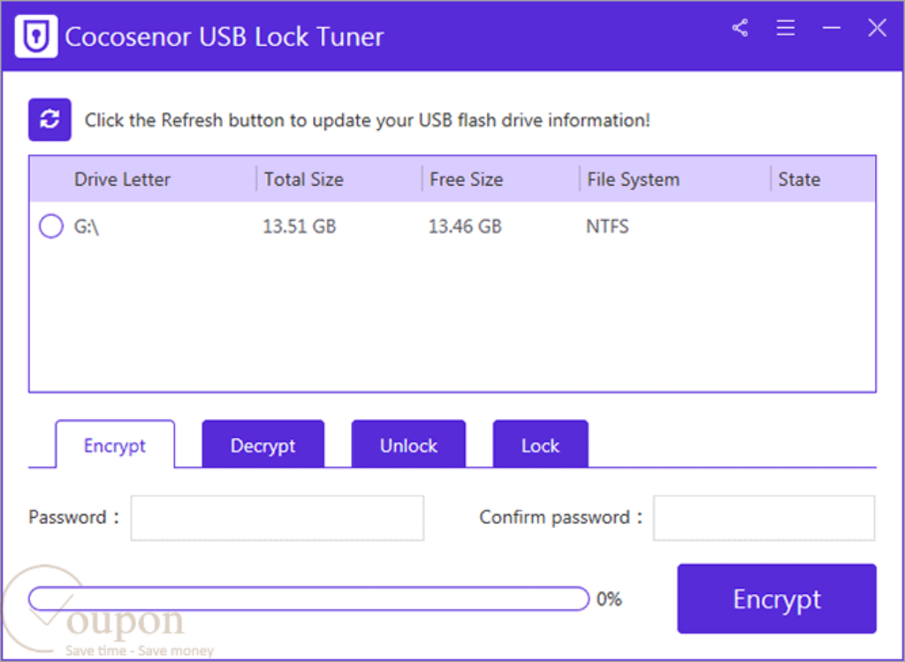Click the Refresh button instruction text
Image resolution: width=905 pixels, height=662 pixels.
point(367,120)
